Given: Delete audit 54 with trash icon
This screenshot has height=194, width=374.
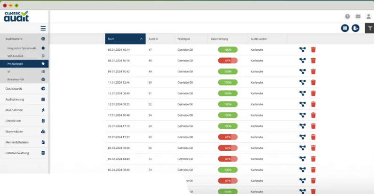Looking at the screenshot, I should (x=313, y=115).
